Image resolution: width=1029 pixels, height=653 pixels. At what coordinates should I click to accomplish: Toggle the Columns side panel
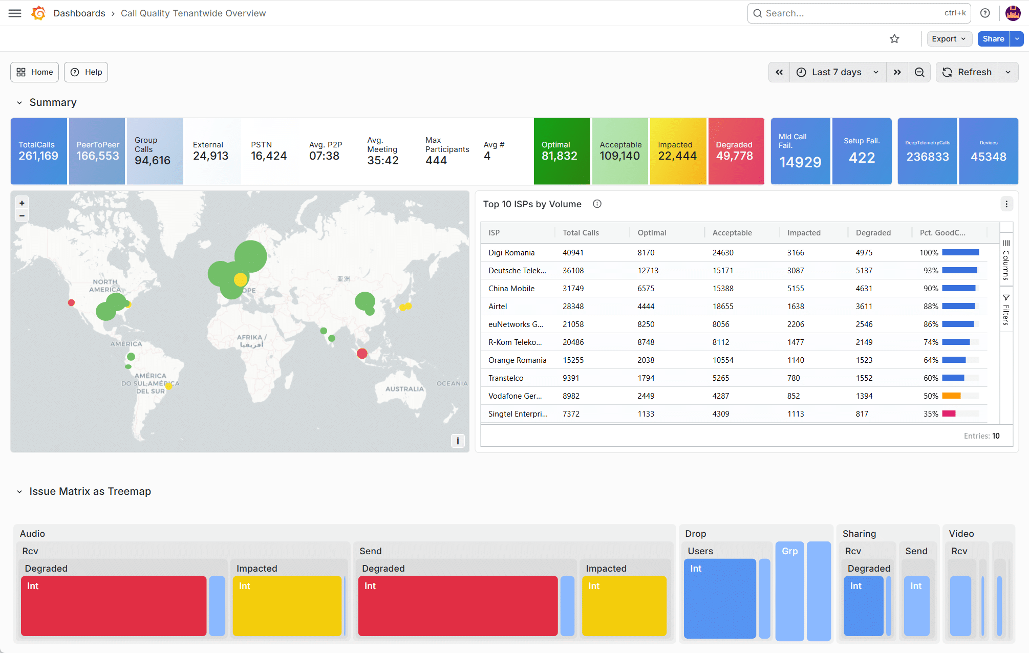coord(1006,260)
